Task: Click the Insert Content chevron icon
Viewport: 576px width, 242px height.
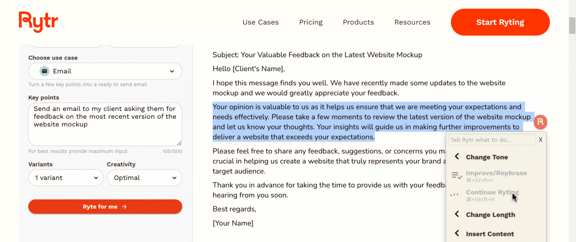Action: [x=457, y=233]
